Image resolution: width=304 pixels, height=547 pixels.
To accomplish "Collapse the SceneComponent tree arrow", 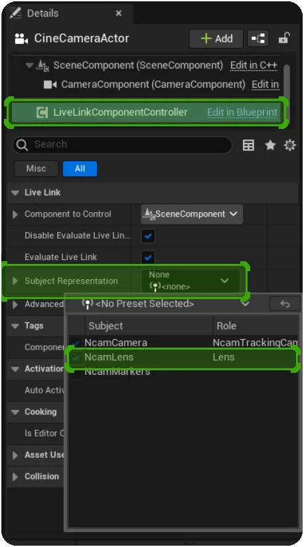I will [x=30, y=65].
